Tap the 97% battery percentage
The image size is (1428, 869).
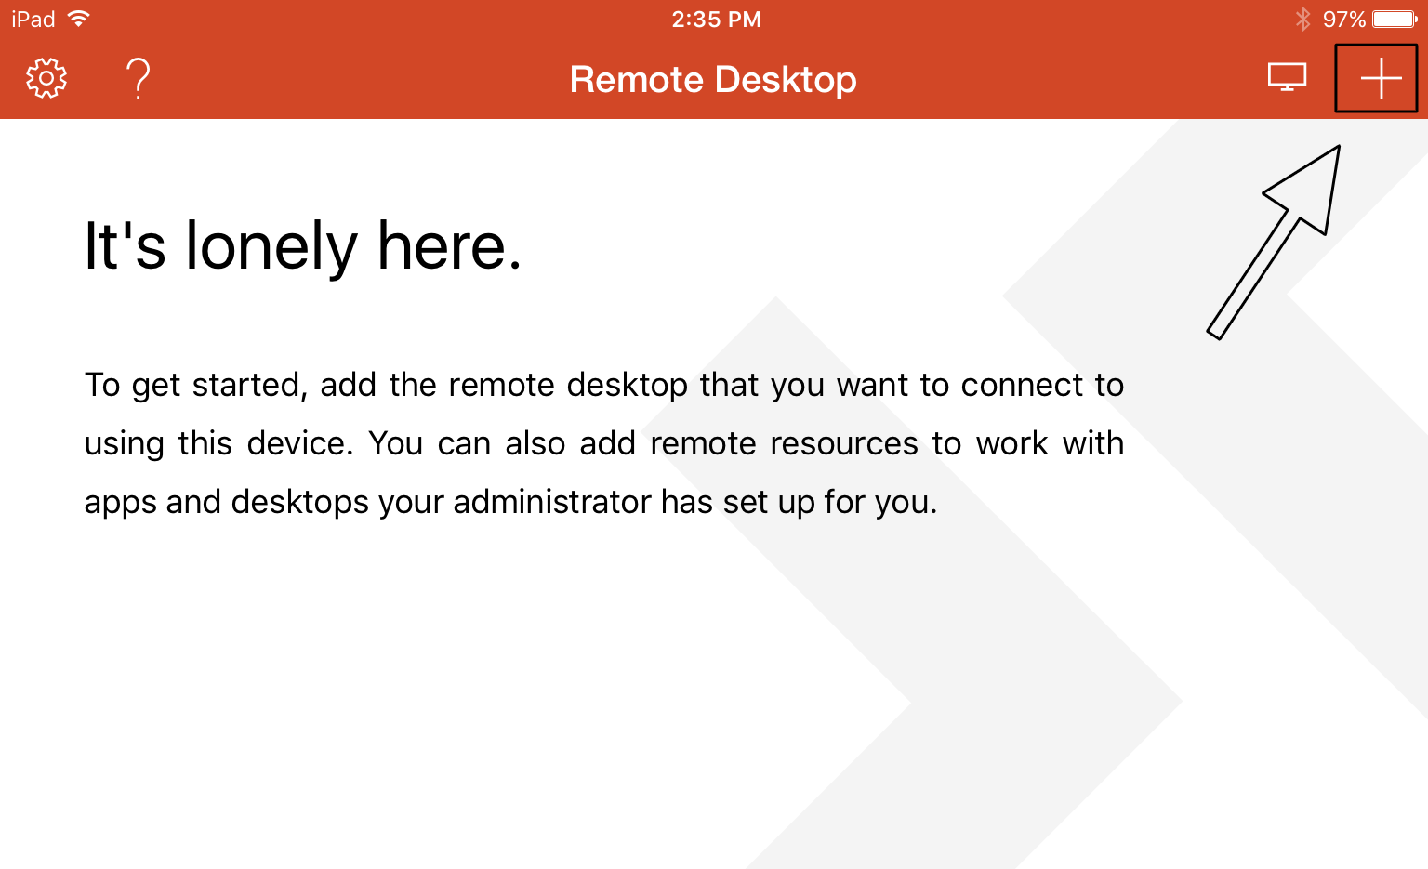[1344, 20]
